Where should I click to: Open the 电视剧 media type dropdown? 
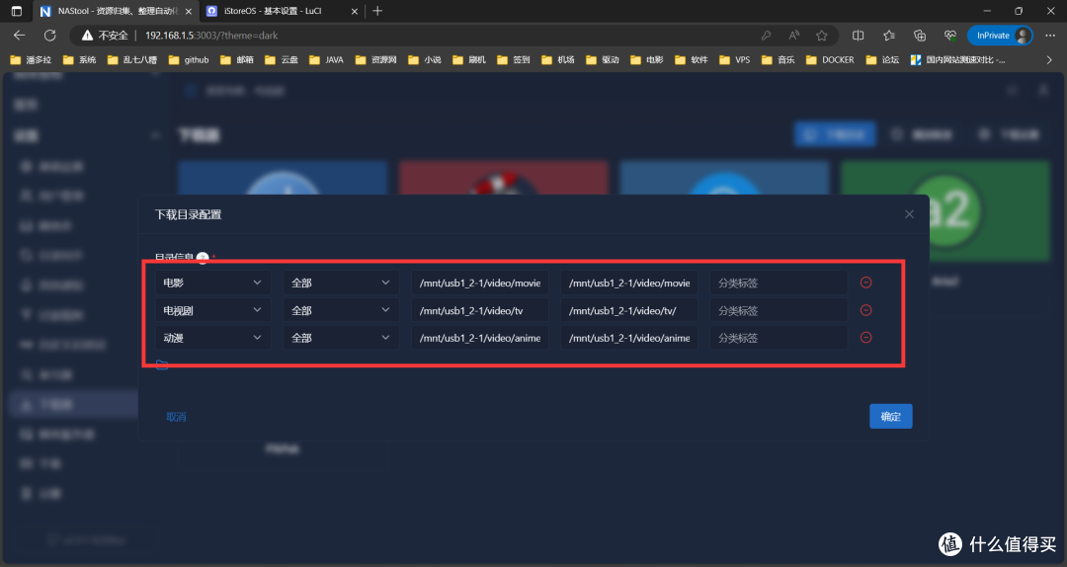pos(213,310)
